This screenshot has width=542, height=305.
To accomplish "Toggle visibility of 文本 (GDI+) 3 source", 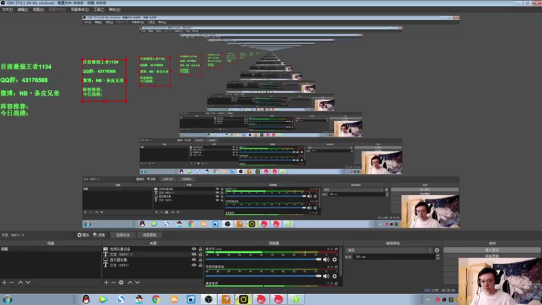I will (x=194, y=254).
